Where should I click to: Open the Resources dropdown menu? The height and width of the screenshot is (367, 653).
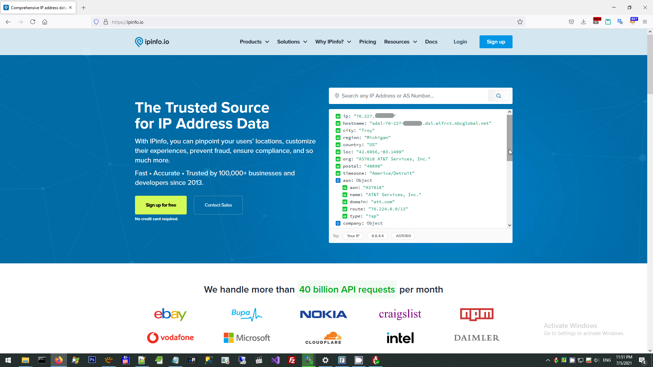[400, 42]
